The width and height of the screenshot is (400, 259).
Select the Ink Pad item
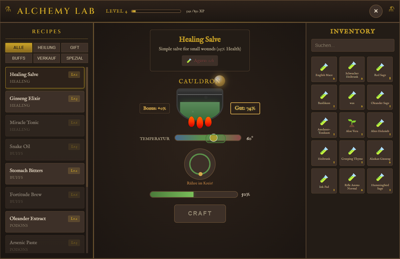coord(324,181)
